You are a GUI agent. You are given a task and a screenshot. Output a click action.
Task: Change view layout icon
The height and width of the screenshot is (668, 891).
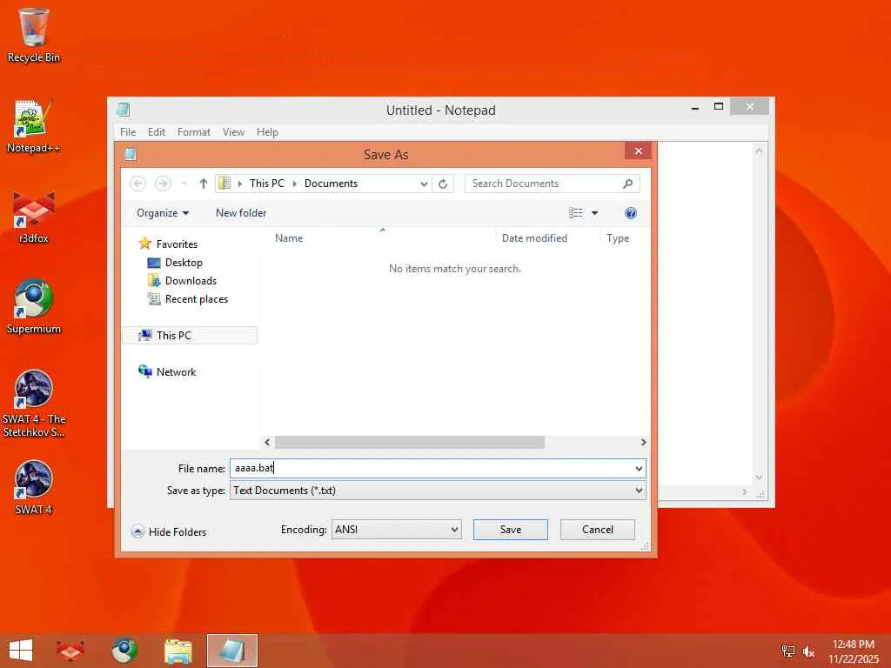coord(576,213)
